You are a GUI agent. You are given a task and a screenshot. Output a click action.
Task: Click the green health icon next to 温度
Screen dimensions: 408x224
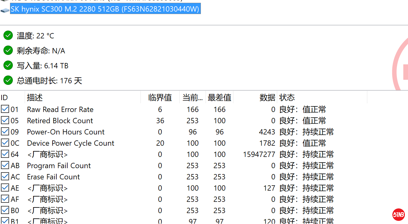(8, 35)
